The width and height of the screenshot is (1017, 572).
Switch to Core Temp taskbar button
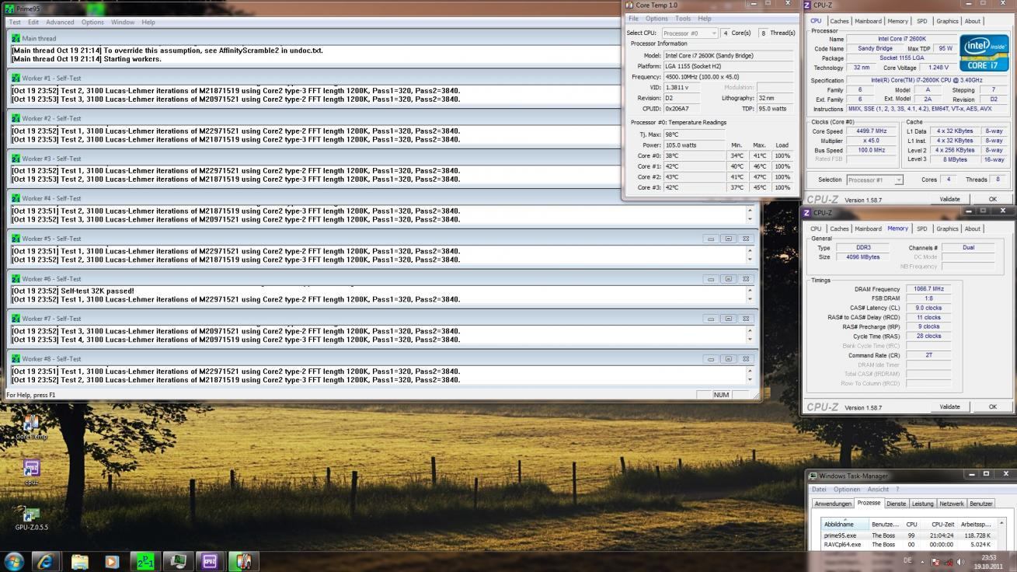pos(243,560)
